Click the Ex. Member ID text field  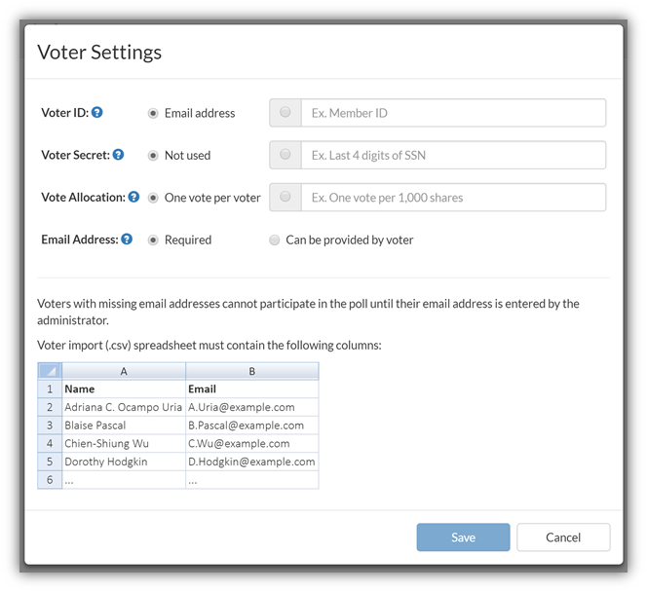point(453,113)
